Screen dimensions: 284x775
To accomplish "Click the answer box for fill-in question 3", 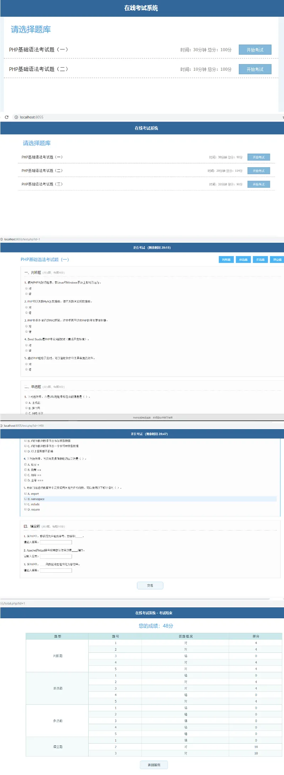I will coord(56,570).
